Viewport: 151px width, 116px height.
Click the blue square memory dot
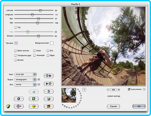65,106
